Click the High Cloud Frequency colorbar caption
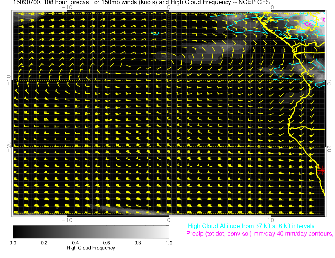The height and width of the screenshot is (258, 335). pyautogui.click(x=91, y=248)
